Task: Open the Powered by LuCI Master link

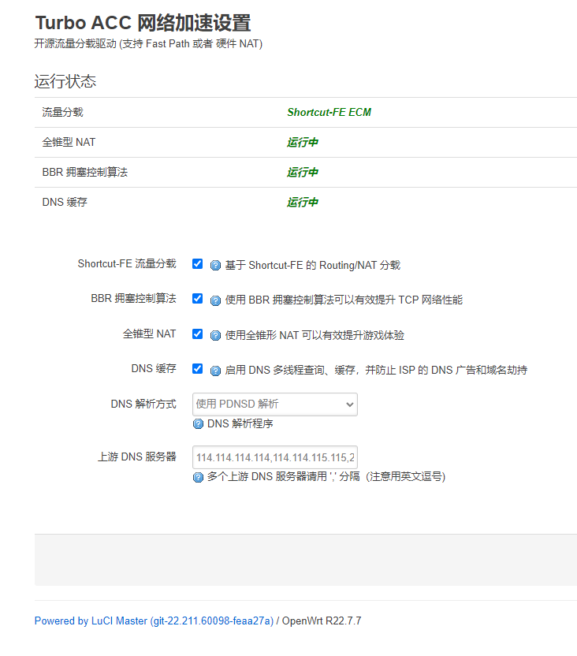Action: click(x=154, y=621)
